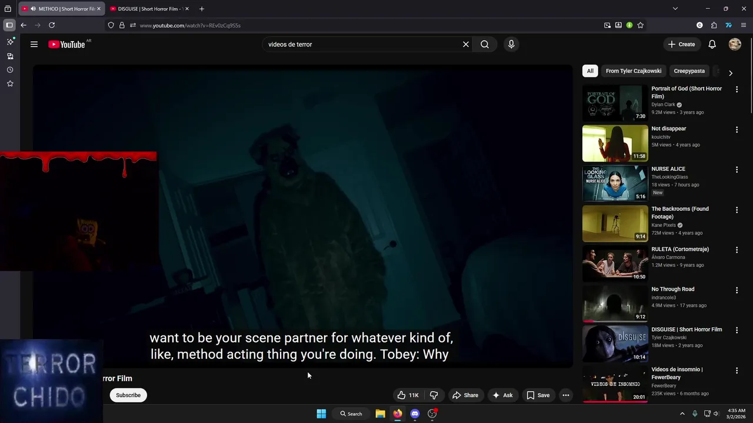The image size is (753, 423).
Task: Open Dylan Clark channel link
Action: pyautogui.click(x=663, y=105)
